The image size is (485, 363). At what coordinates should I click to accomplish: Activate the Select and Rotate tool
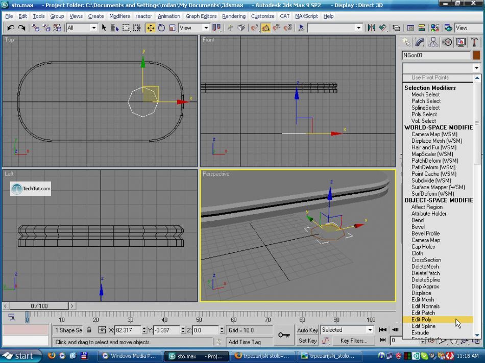[161, 28]
